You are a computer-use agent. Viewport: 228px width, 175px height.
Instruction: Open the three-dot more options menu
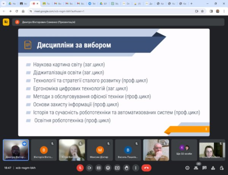[x=135, y=167]
